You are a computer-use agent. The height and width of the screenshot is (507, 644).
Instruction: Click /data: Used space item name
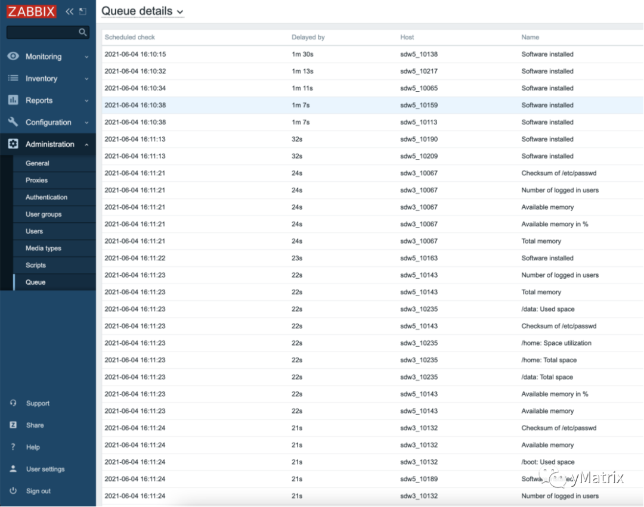click(548, 309)
